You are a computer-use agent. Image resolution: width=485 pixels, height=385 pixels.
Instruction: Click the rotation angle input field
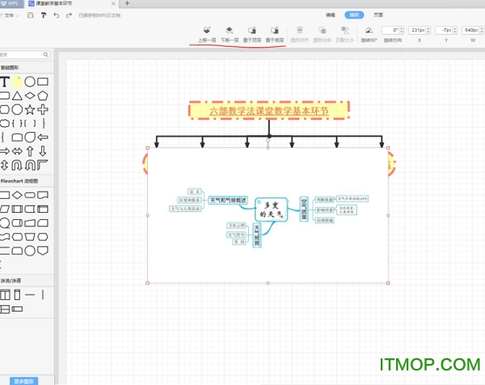click(x=392, y=30)
